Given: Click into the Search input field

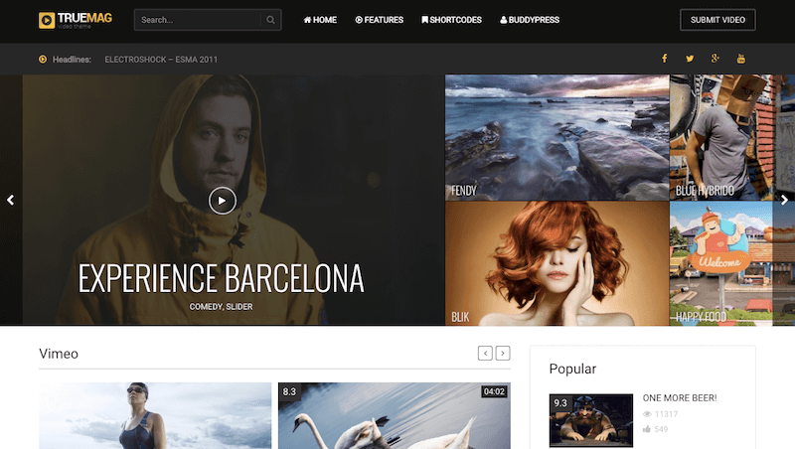Looking at the screenshot, I should tap(197, 20).
